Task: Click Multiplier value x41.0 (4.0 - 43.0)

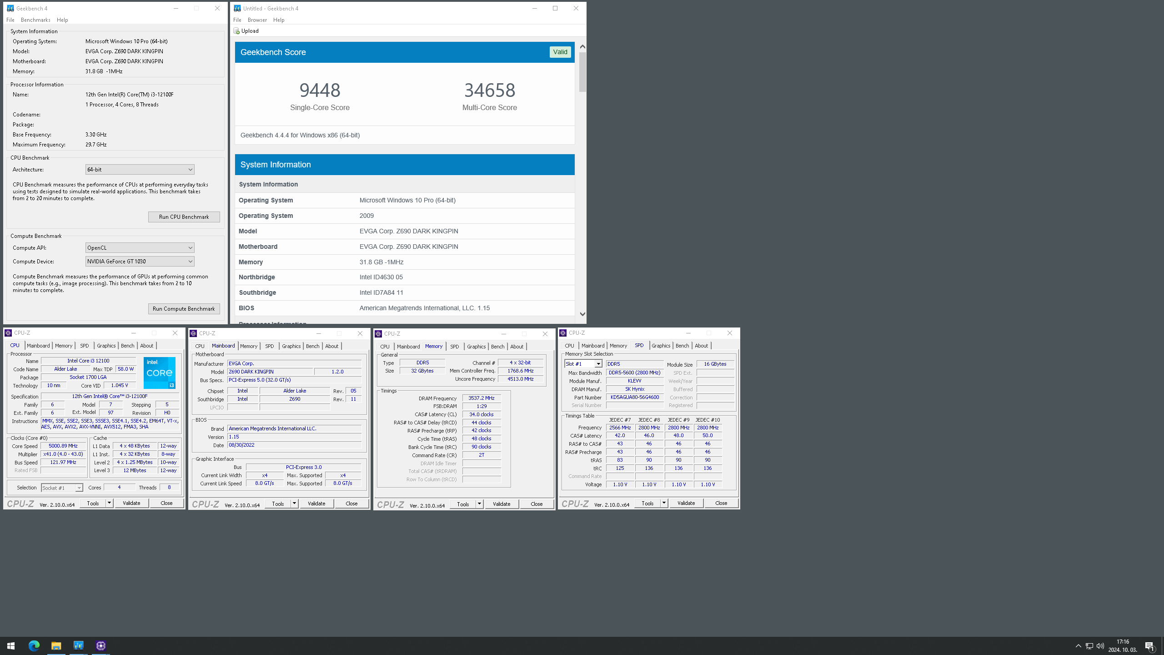Action: coord(63,454)
